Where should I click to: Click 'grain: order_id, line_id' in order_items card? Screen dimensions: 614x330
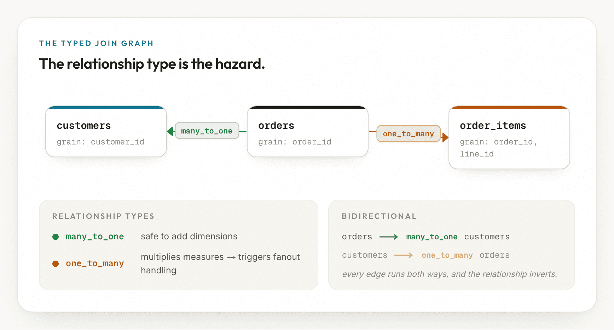(499, 148)
